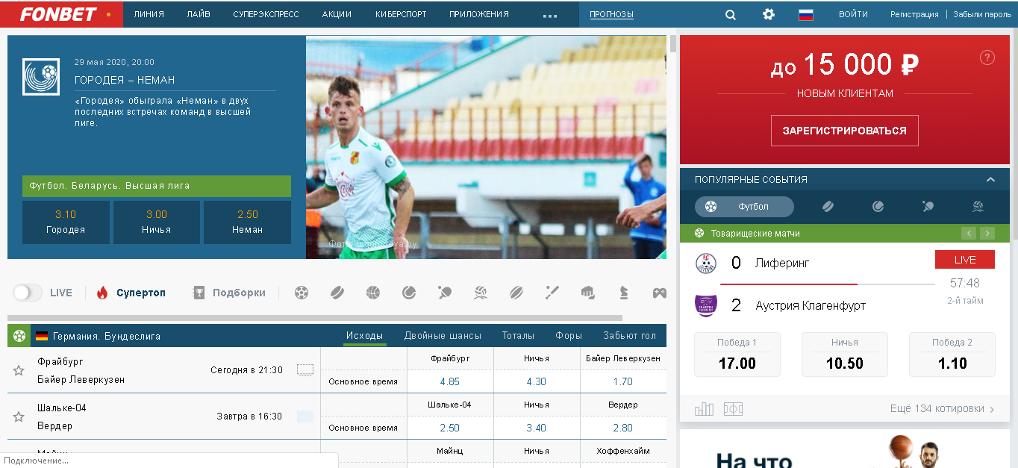Filter Supertop by martial arts fist icon
1018x468 pixels.
tap(588, 293)
